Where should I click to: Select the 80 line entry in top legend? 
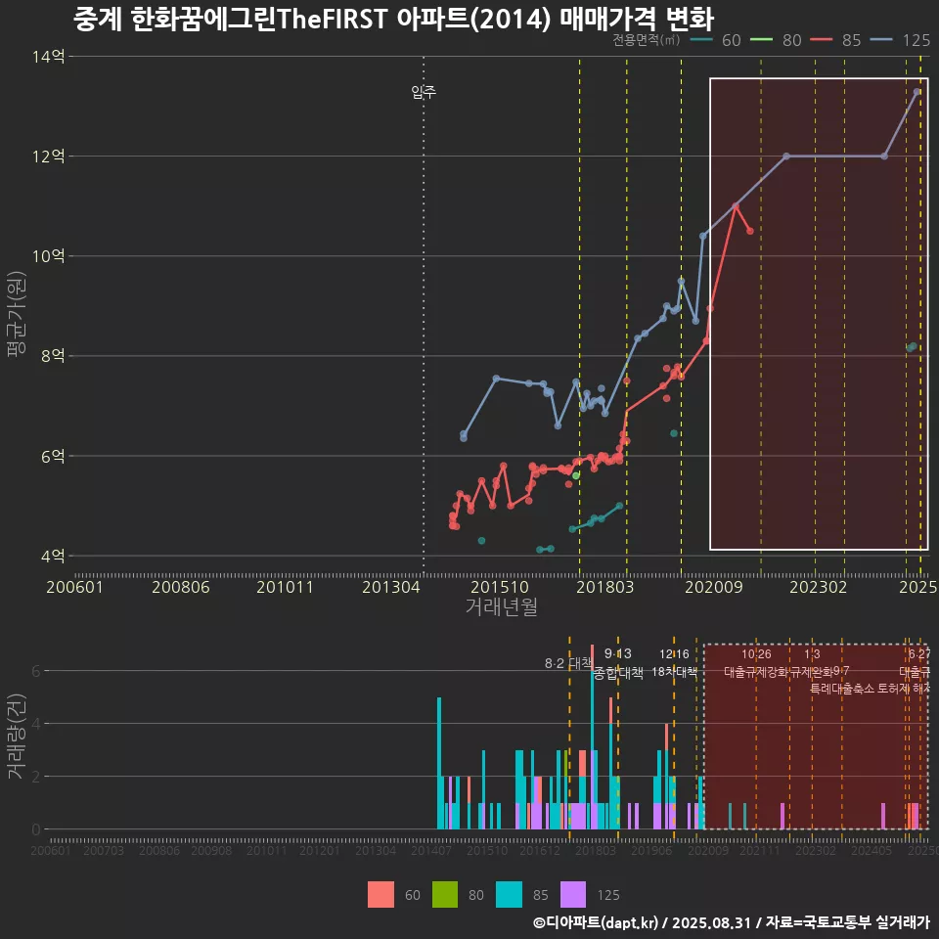coord(776,40)
